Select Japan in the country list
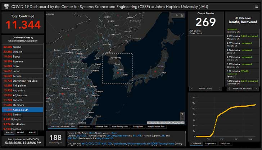 click(23, 71)
